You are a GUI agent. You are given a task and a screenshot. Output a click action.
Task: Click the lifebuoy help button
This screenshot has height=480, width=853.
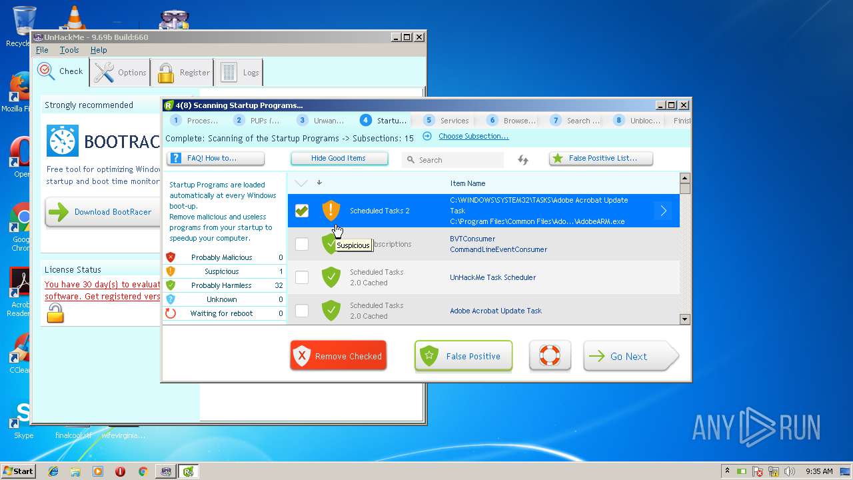tap(550, 356)
